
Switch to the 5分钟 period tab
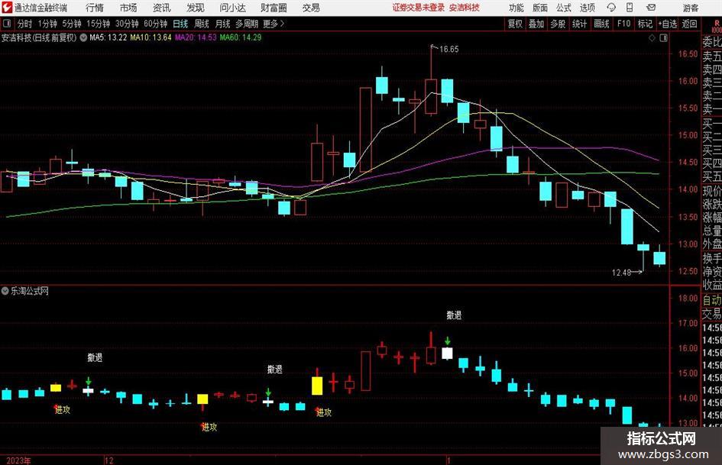pyautogui.click(x=72, y=24)
